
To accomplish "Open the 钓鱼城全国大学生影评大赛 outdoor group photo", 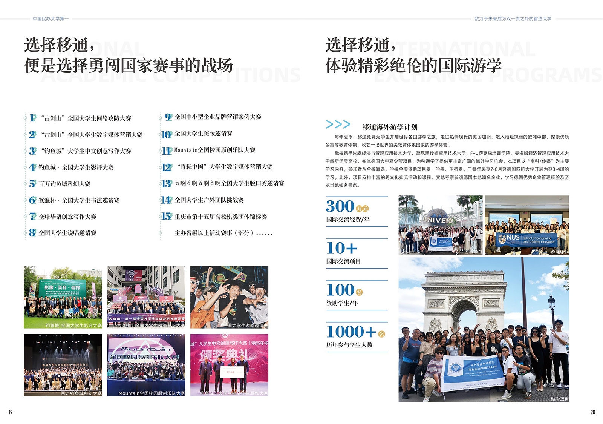I will [x=63, y=297].
